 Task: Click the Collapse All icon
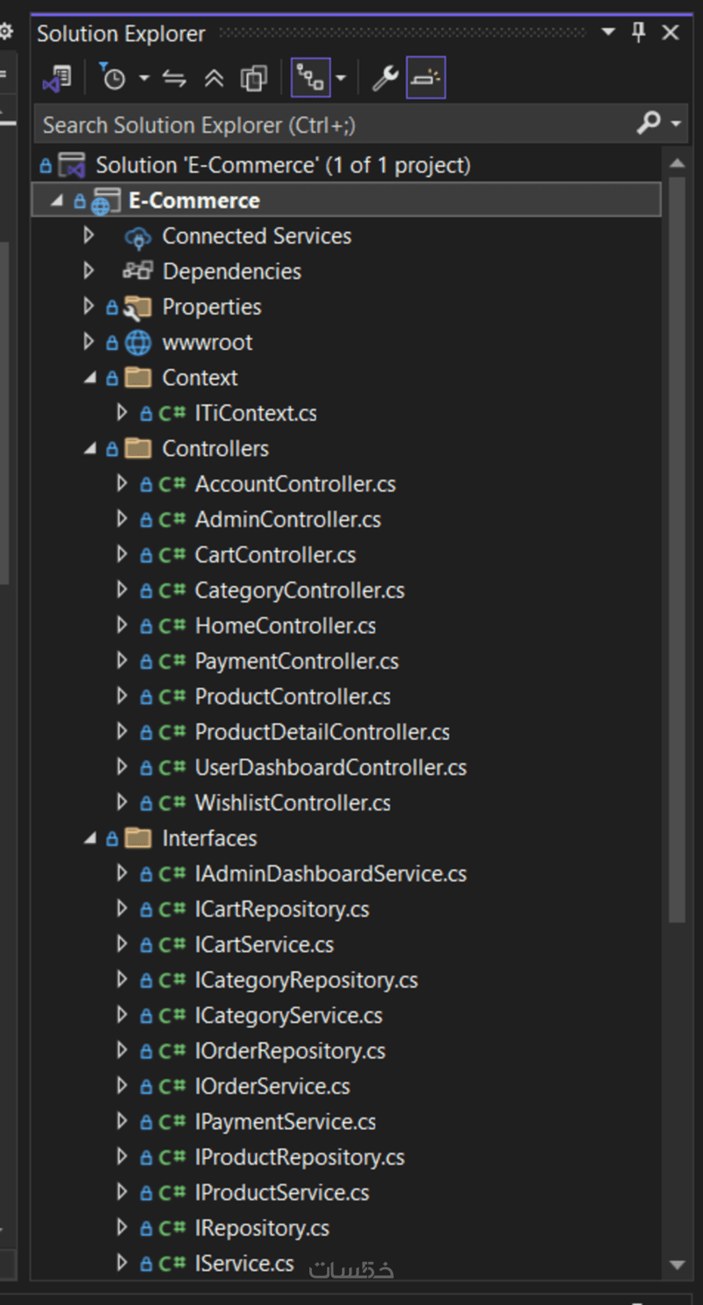coord(214,79)
